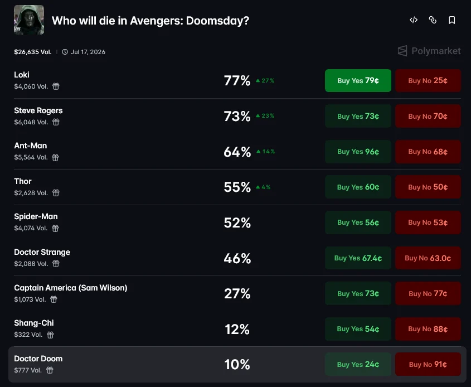
Task: Click the gift icon under Loki
Action: (56, 86)
